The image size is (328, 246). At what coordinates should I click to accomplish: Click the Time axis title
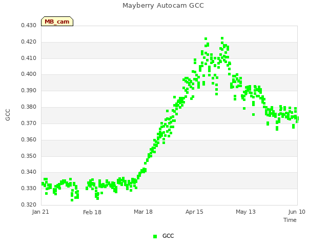pyautogui.click(x=290, y=220)
